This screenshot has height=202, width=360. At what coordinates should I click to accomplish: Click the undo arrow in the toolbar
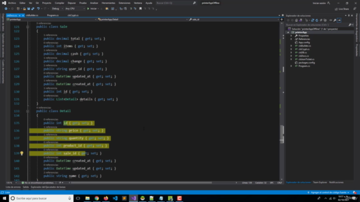click(x=38, y=9)
